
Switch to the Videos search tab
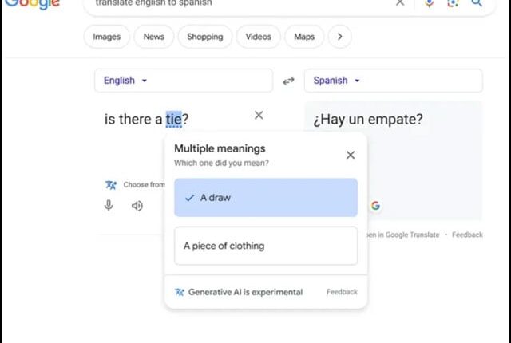259,37
